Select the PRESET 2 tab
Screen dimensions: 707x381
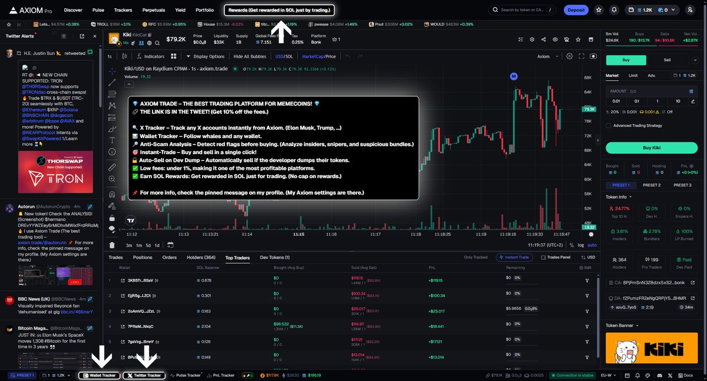[652, 185]
